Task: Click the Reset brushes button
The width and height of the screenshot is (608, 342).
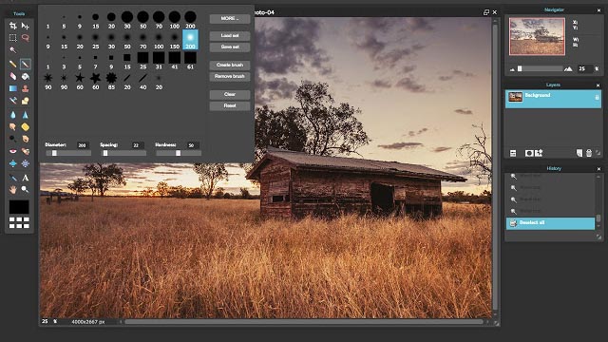Action: tap(230, 105)
